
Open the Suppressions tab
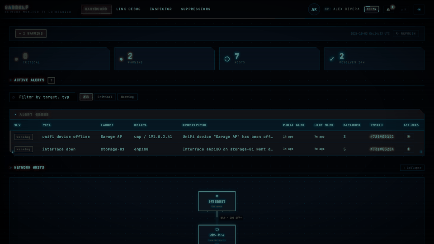(x=196, y=9)
